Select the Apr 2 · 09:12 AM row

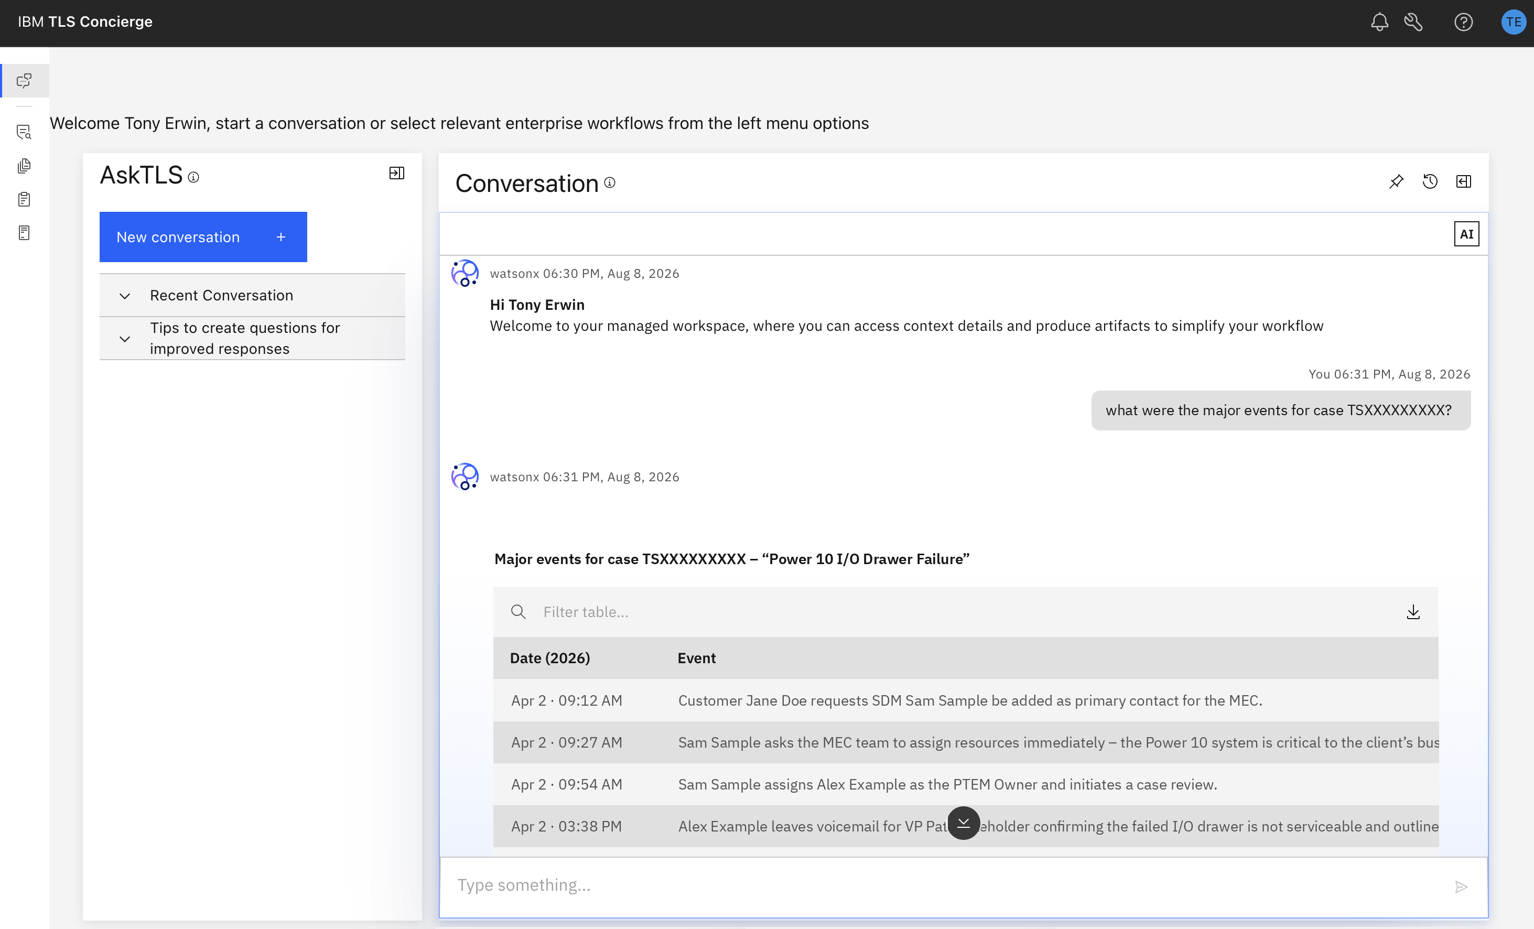(966, 700)
